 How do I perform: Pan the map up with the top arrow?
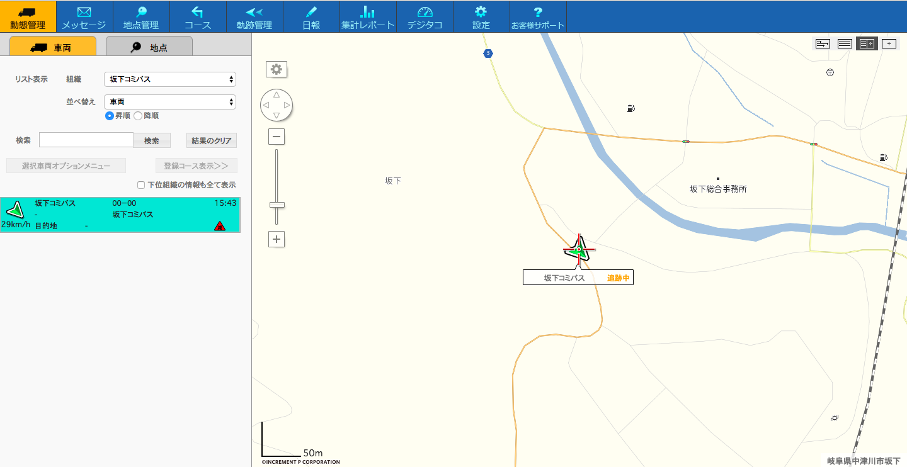click(277, 94)
